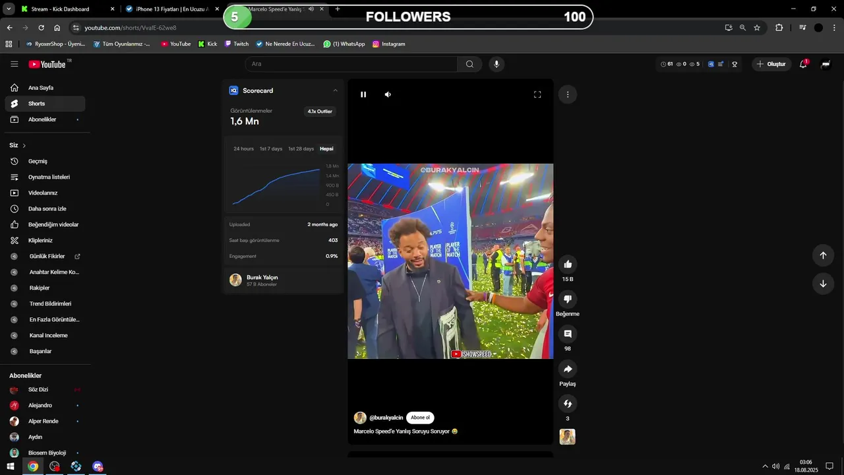
Task: Go to the next Short arrow
Action: (x=823, y=284)
